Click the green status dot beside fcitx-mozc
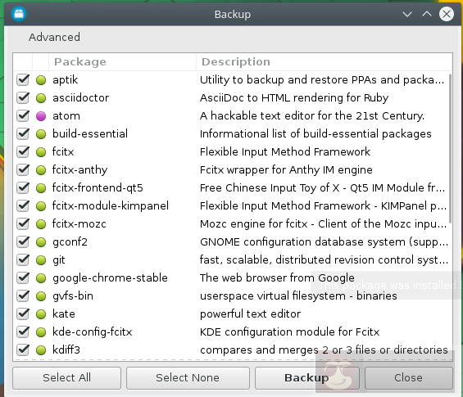Screen dimensions: 463x397 (x=41, y=223)
